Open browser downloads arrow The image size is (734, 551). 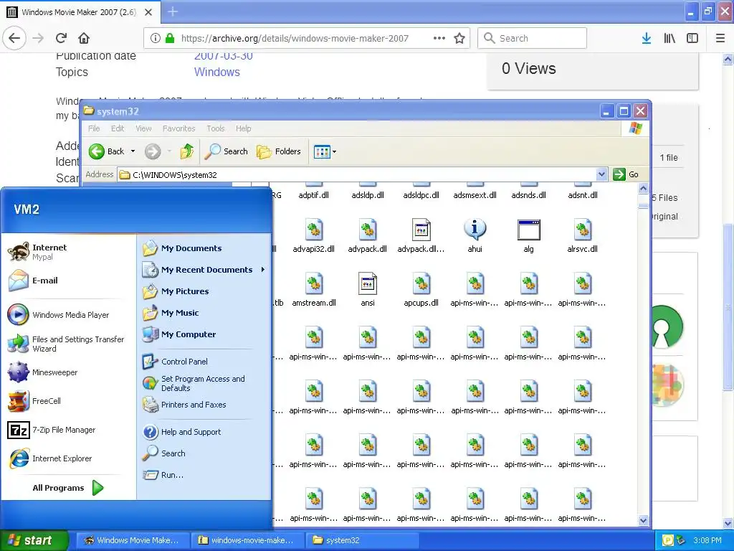click(646, 39)
